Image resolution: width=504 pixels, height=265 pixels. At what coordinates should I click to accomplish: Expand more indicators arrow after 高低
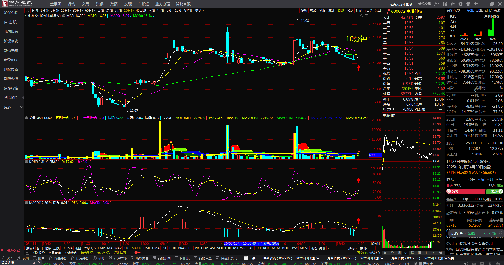pos(328,248)
